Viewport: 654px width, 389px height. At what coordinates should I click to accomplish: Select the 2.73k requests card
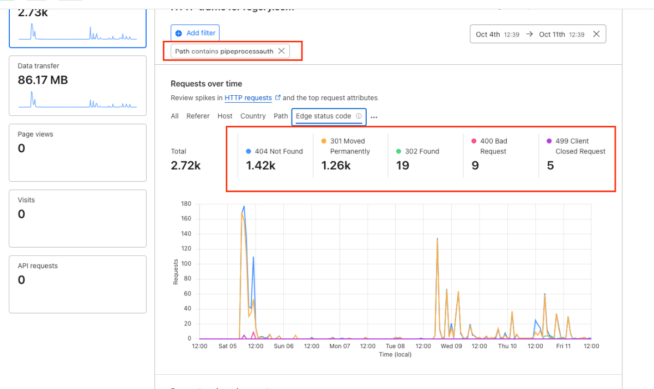pos(78,27)
